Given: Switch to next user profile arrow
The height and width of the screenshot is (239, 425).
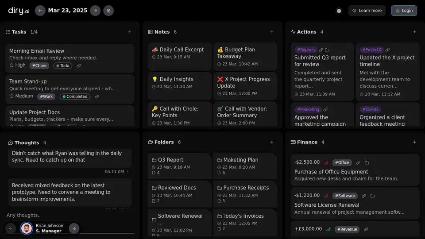Looking at the screenshot, I should pos(74,228).
